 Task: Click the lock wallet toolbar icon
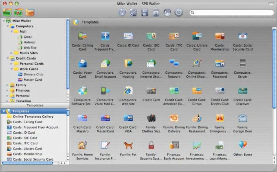[156, 12]
